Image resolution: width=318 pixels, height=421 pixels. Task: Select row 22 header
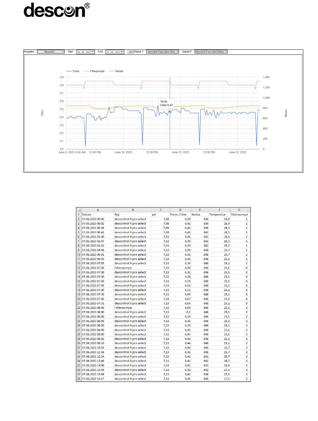tap(79, 308)
